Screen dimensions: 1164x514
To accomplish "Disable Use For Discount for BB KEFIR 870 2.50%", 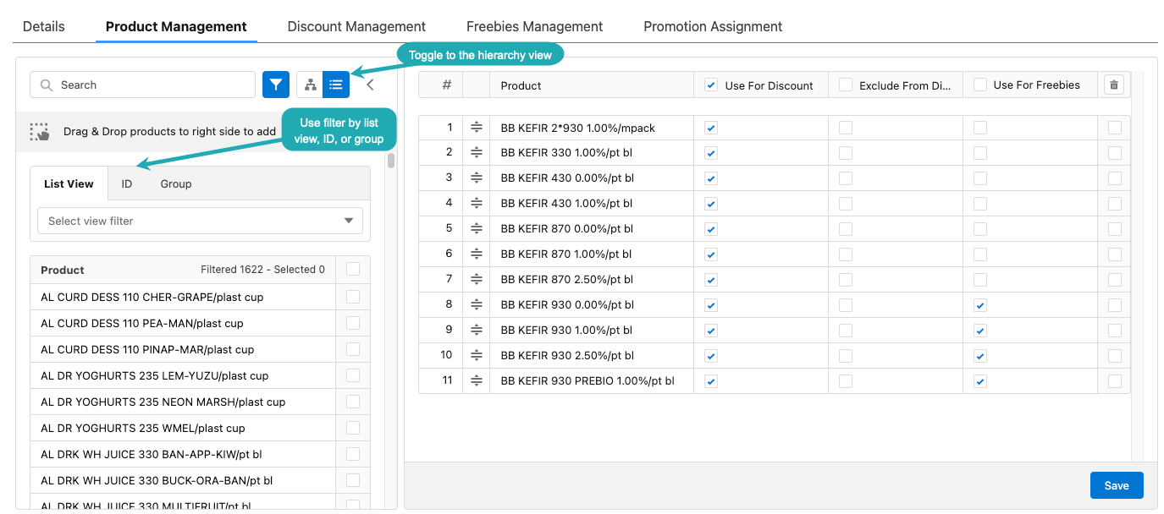I will click(x=710, y=279).
